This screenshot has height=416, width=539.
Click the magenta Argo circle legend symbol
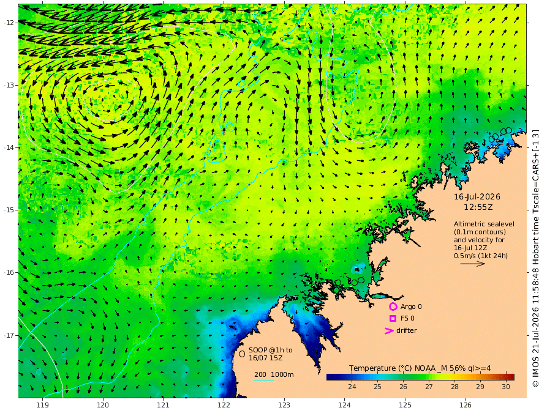[x=393, y=306]
